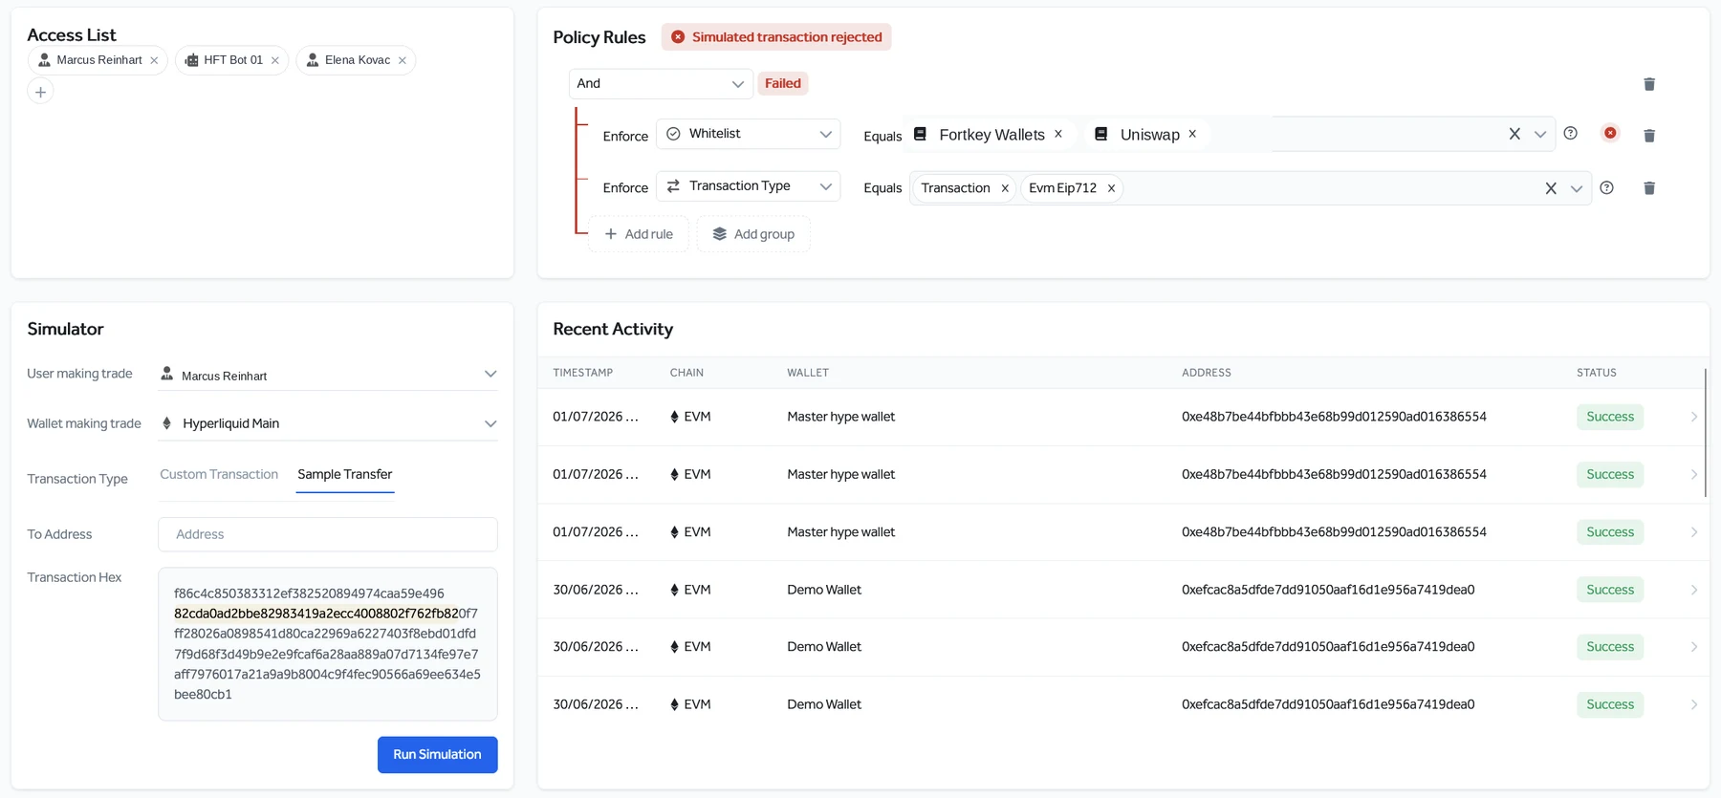Click Simulated transaction rejected badge
Image resolution: width=1721 pixels, height=798 pixels.
[776, 37]
